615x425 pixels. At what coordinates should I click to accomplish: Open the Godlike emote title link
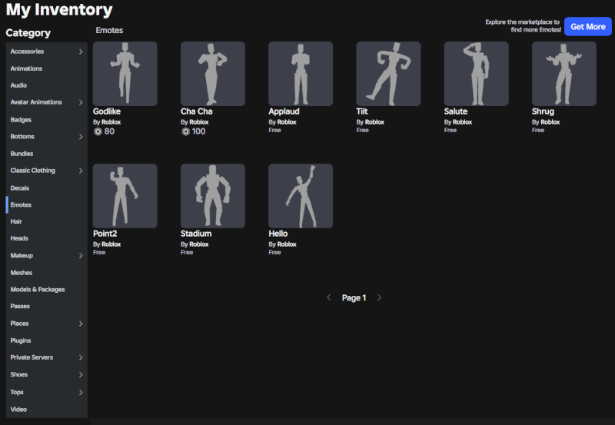coord(107,111)
